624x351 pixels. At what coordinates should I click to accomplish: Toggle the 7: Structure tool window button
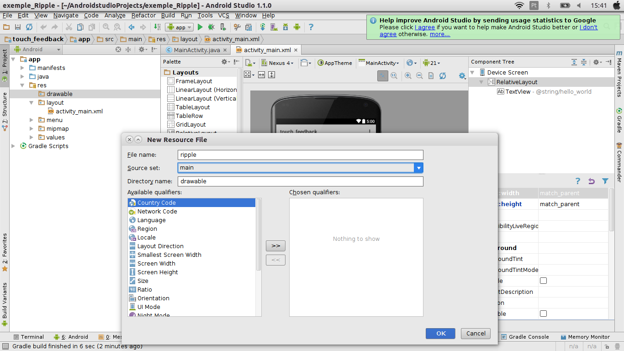click(x=5, y=112)
